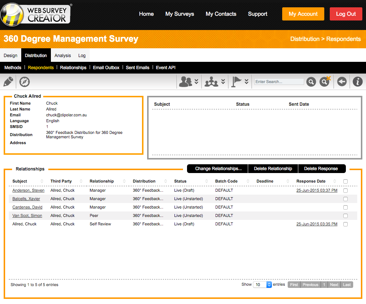This screenshot has width=366, height=304.
Task: Click the relationships hierarchy group icon
Action: click(x=212, y=82)
